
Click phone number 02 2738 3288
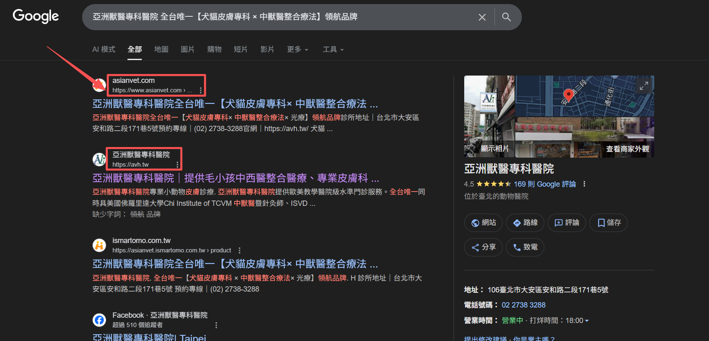coord(523,305)
